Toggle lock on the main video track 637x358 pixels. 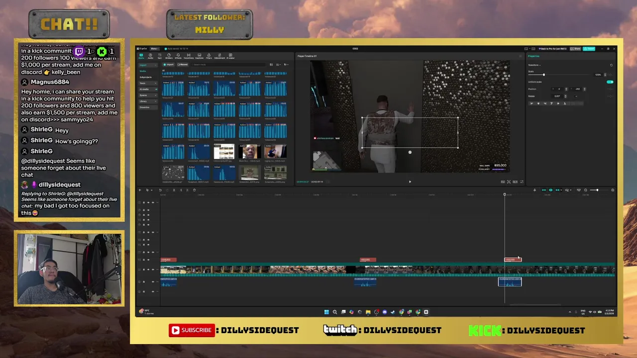144,269
